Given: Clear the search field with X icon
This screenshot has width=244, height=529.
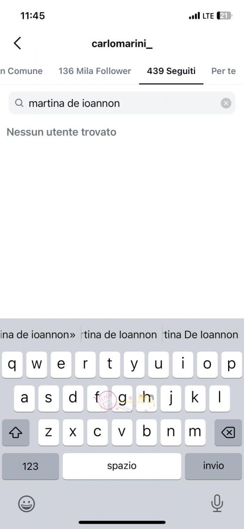Looking at the screenshot, I should click(x=226, y=103).
